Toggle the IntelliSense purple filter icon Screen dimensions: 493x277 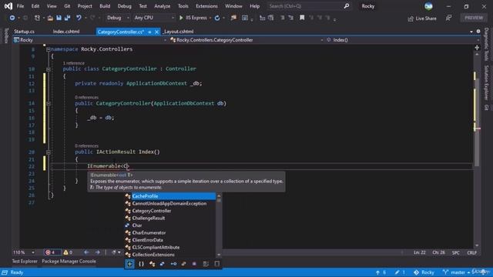[x=194, y=264]
